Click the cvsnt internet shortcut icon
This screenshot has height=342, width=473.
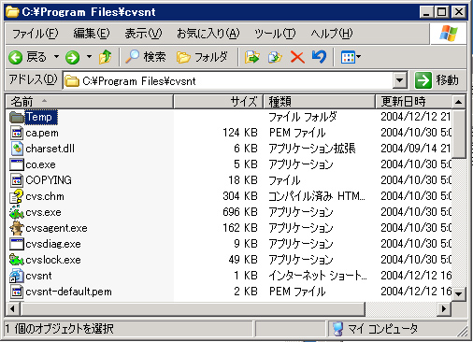click(x=17, y=276)
